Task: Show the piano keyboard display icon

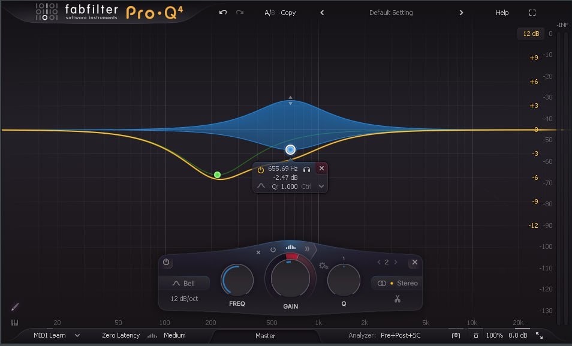Action: (x=14, y=323)
